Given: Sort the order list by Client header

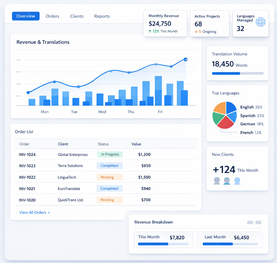Looking at the screenshot, I should [63, 144].
